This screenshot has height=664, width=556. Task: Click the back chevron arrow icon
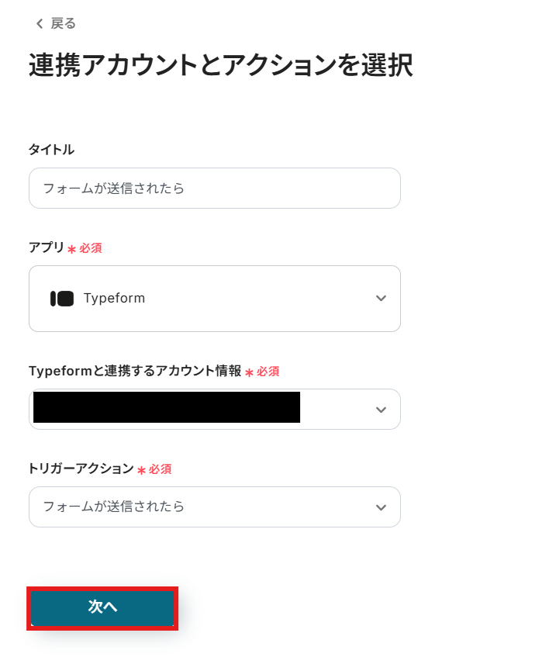pyautogui.click(x=40, y=24)
